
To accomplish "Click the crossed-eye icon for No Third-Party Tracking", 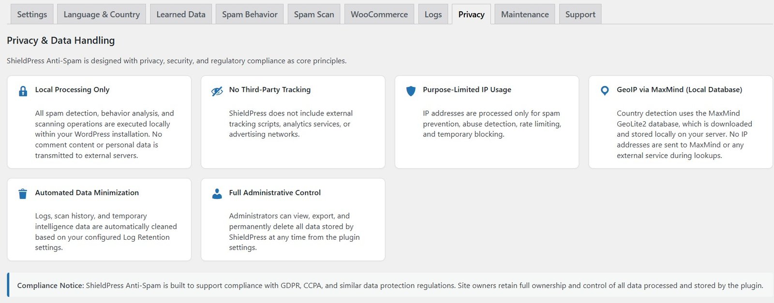I will tap(217, 91).
